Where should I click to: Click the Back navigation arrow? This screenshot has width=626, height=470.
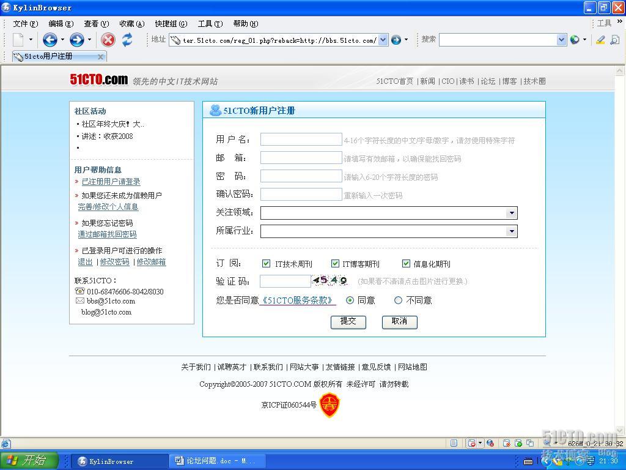click(50, 40)
